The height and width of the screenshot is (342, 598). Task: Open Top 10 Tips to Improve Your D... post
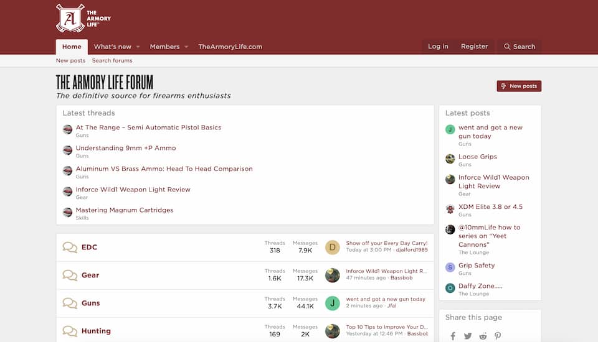pos(387,327)
